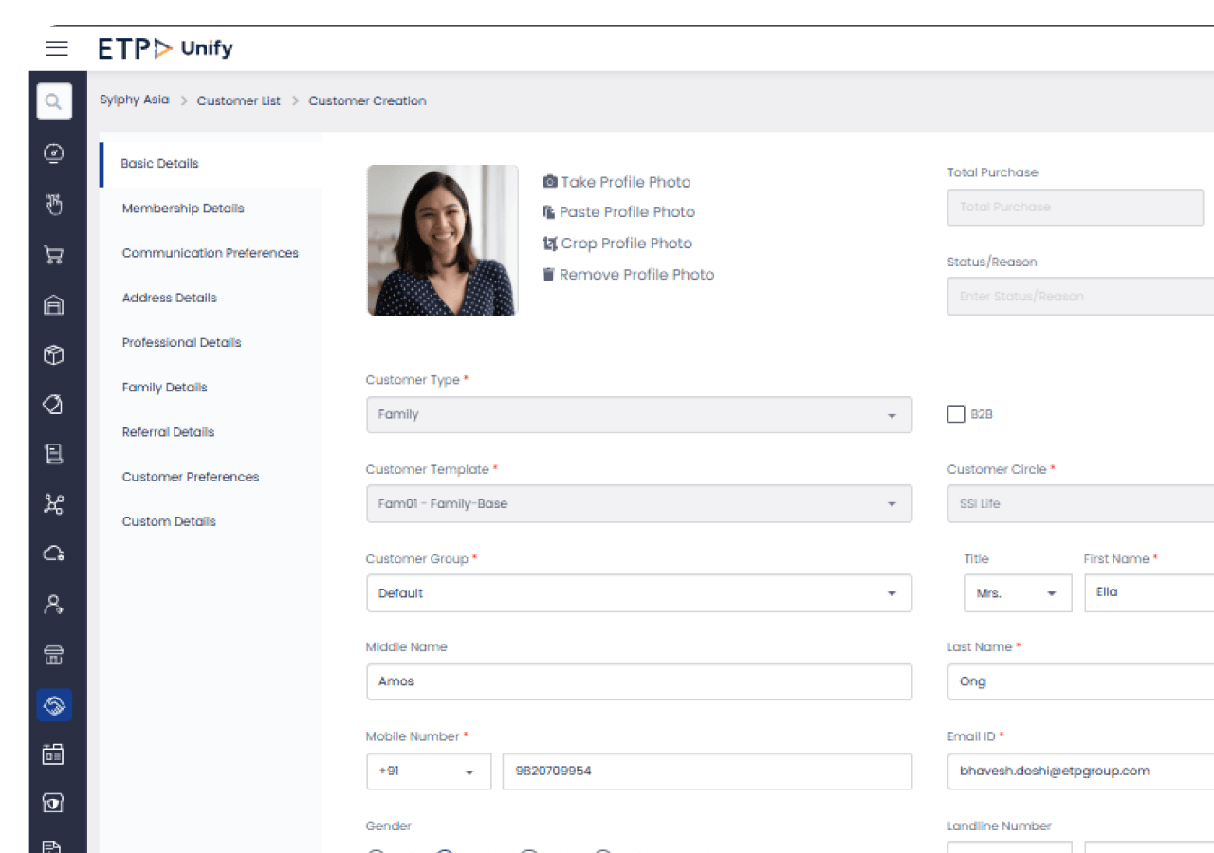Screen dimensions: 1214x853
Task: Click the cloud settings sidebar icon
Action: click(54, 554)
